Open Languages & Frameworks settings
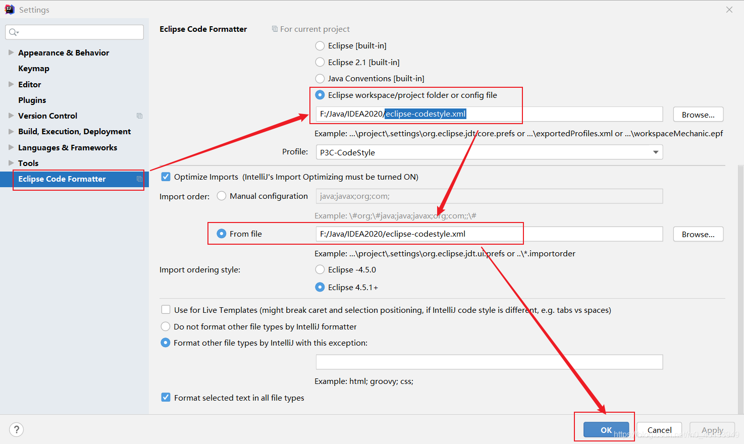The width and height of the screenshot is (744, 444). pos(68,148)
